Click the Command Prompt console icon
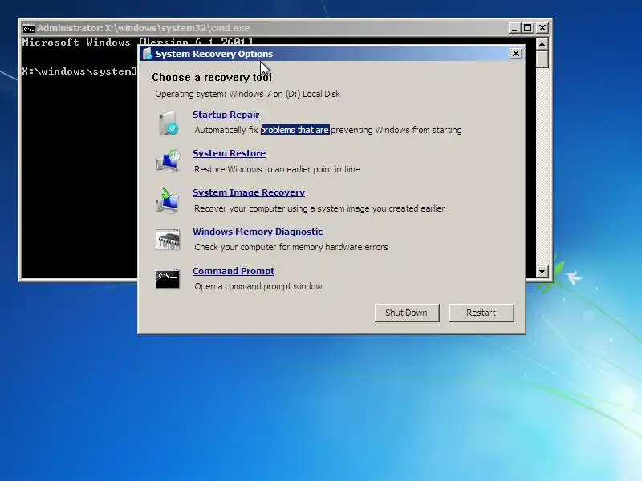 coord(168,278)
